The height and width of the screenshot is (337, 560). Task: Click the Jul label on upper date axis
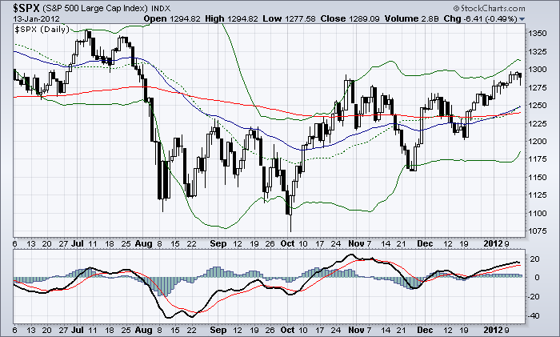tap(78, 243)
